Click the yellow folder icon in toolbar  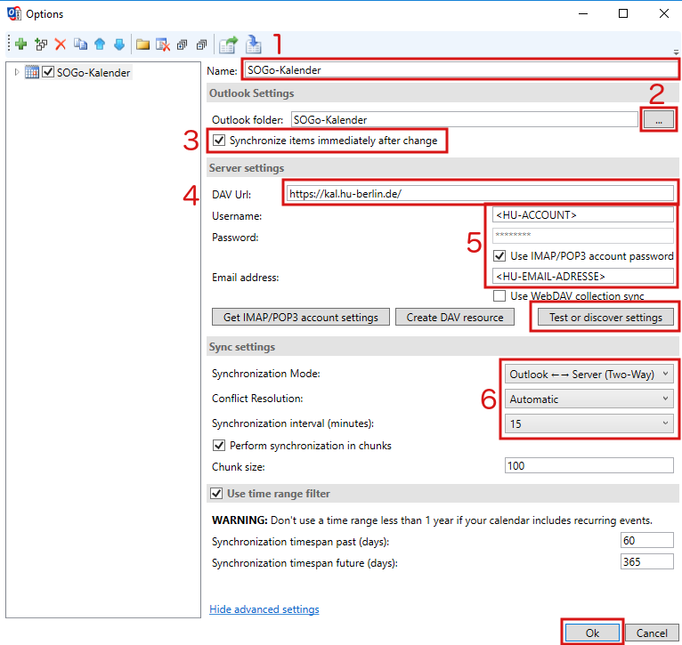[x=142, y=44]
